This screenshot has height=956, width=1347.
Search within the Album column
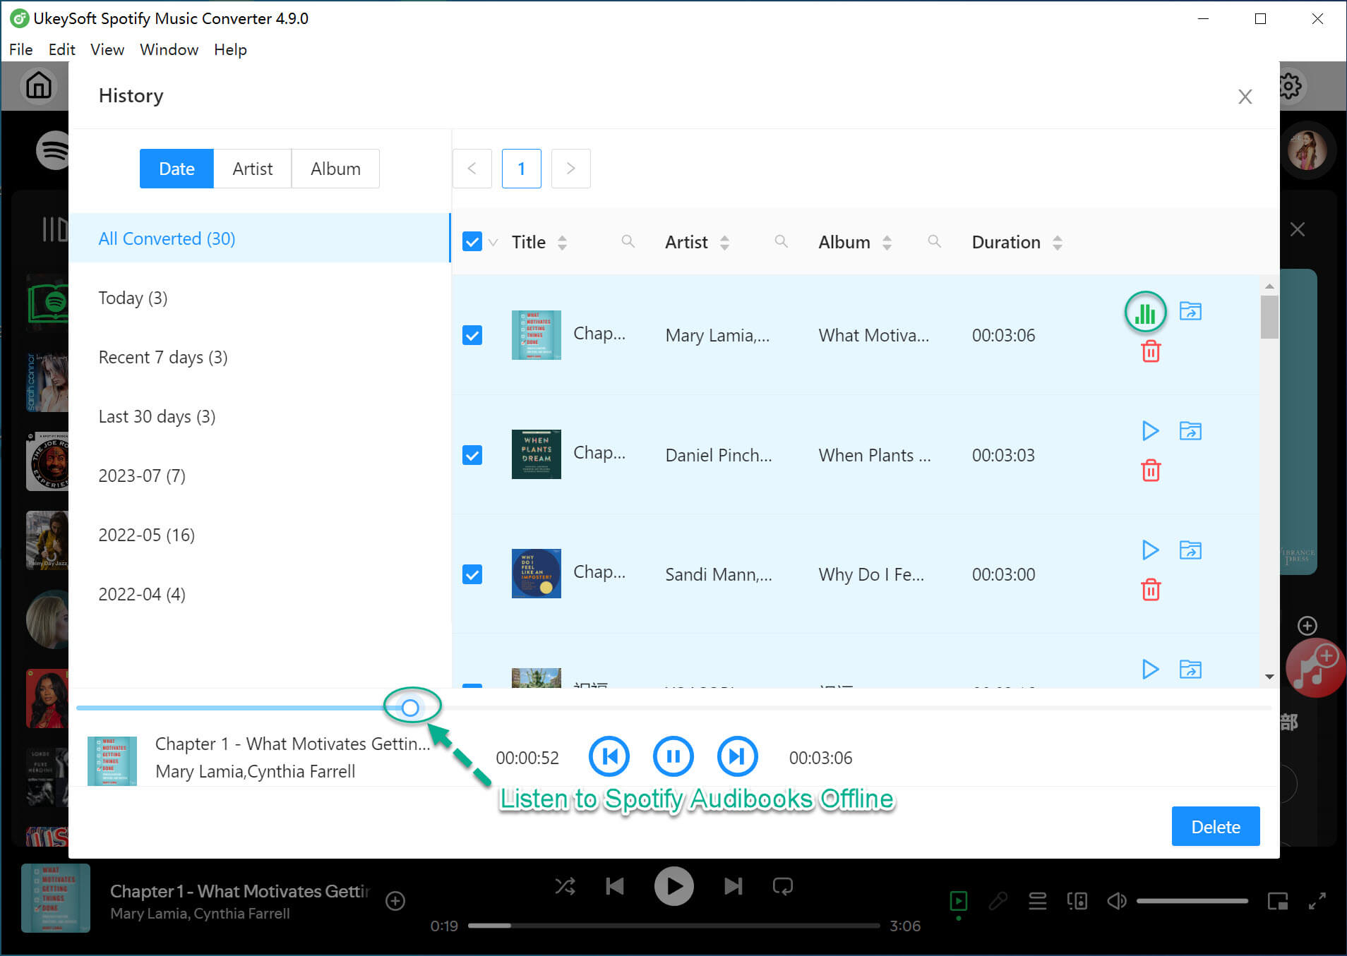(x=934, y=242)
